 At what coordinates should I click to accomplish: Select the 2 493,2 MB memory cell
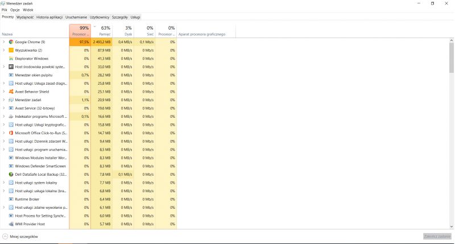coord(102,42)
